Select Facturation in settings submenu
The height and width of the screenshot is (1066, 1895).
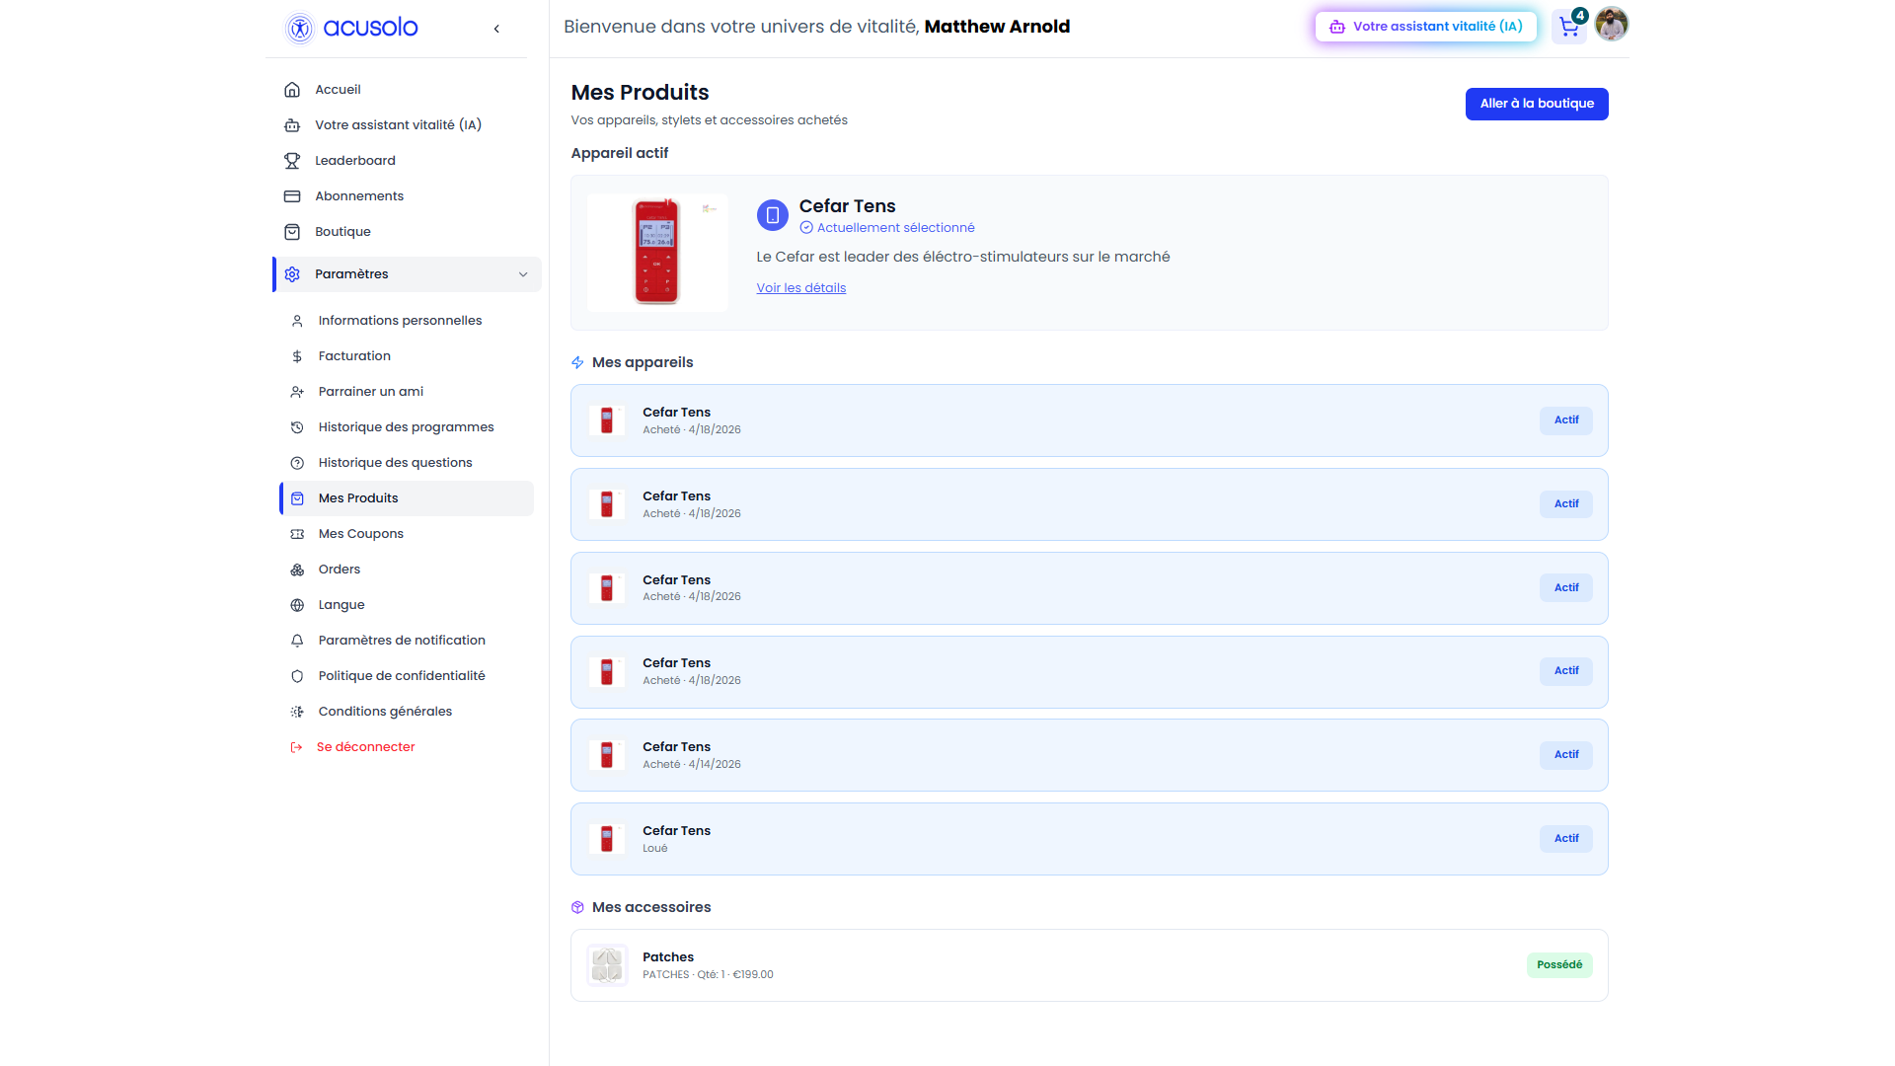(x=354, y=356)
